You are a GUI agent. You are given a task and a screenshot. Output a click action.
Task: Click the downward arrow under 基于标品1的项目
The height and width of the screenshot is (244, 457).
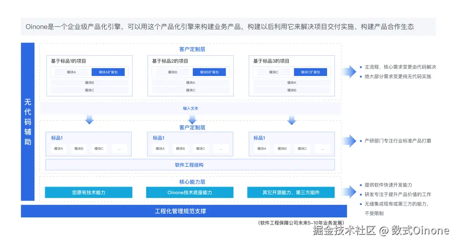coord(89,119)
